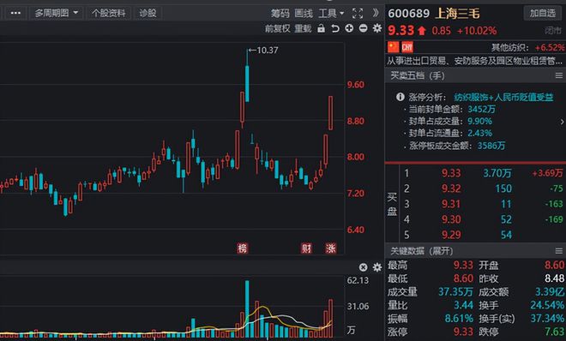Click the 当前封单金额 3452万 value
Image resolution: width=566 pixels, height=341 pixels.
pos(482,109)
